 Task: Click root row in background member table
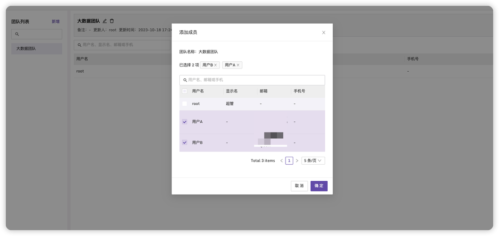pos(284,71)
